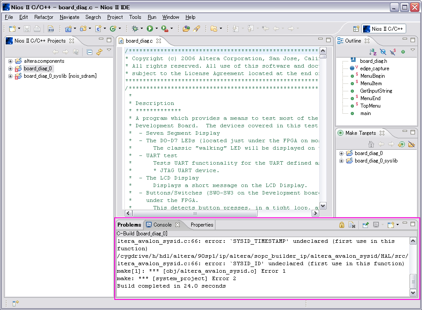Click Open Console icon
The width and height of the screenshot is (422, 310).
click(391, 225)
